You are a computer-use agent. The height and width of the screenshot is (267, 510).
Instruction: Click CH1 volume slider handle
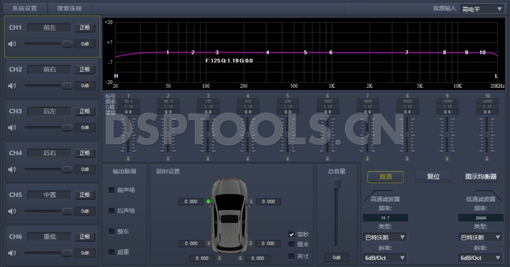coord(67,44)
